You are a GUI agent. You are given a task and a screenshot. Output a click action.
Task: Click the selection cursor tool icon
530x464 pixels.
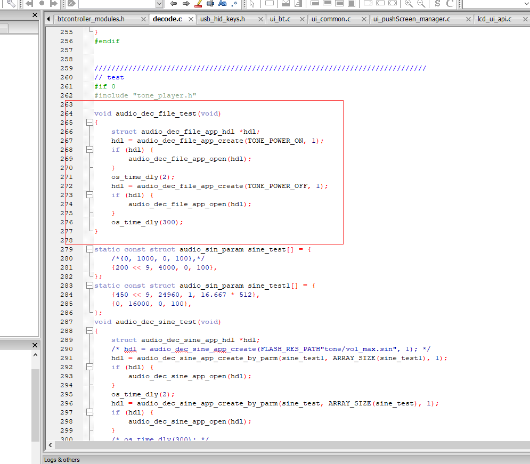click(252, 3)
